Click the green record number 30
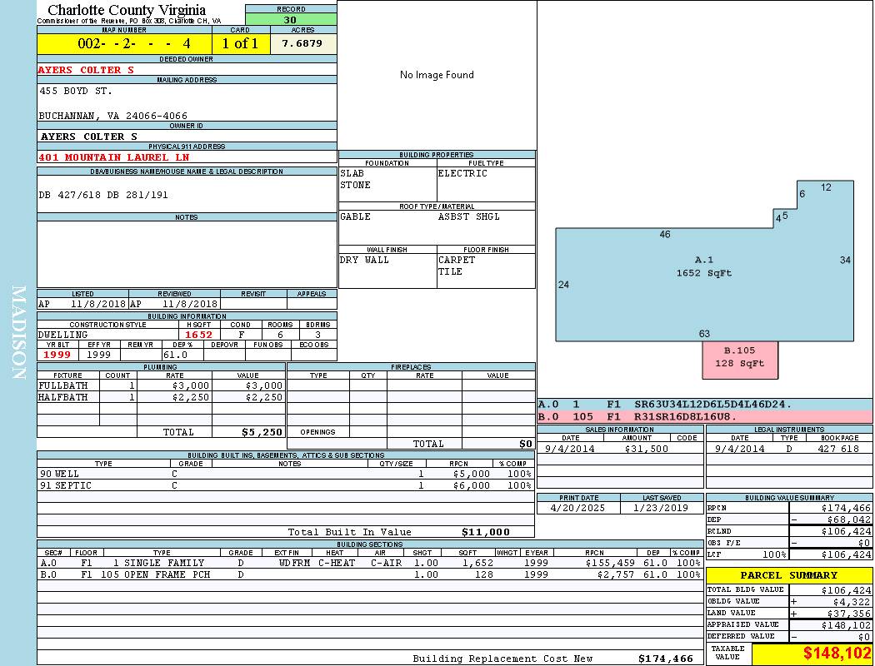875x666 pixels. pyautogui.click(x=290, y=20)
